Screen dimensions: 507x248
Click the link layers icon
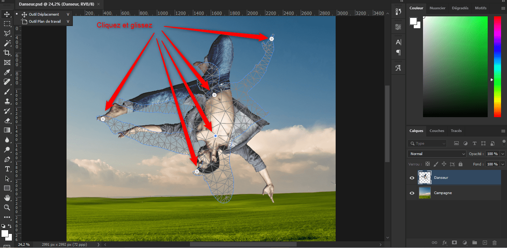point(434,242)
